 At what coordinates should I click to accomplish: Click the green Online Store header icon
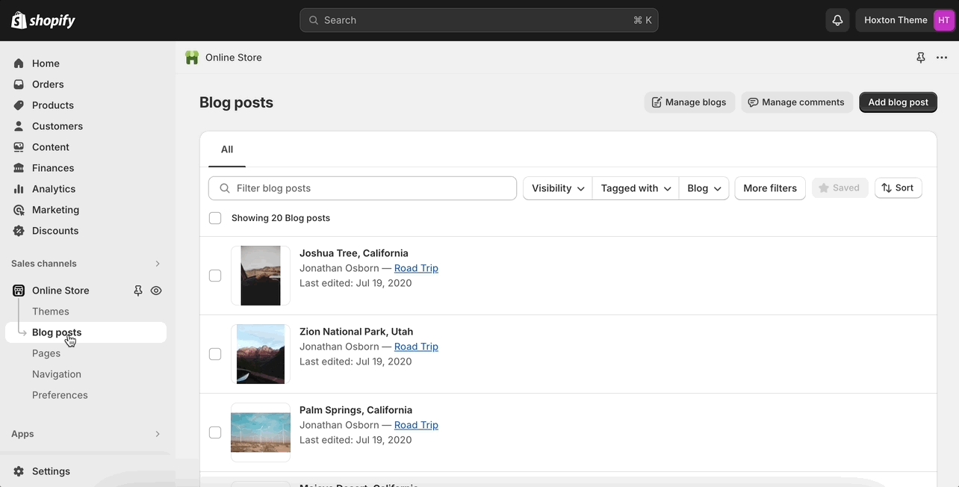(x=192, y=58)
